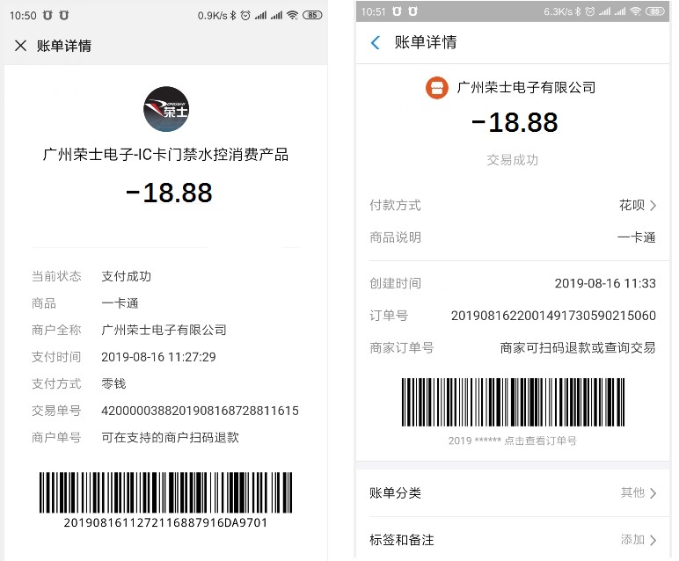Tap the 商家可扫码退款或查询交易 text
679x561 pixels.
[578, 347]
